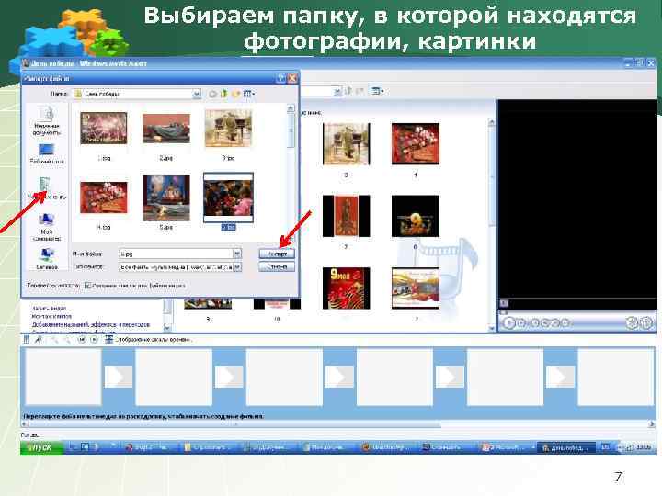662x496 pixels.
Task: Open Мой компьютер in places bar
Action: [x=47, y=228]
